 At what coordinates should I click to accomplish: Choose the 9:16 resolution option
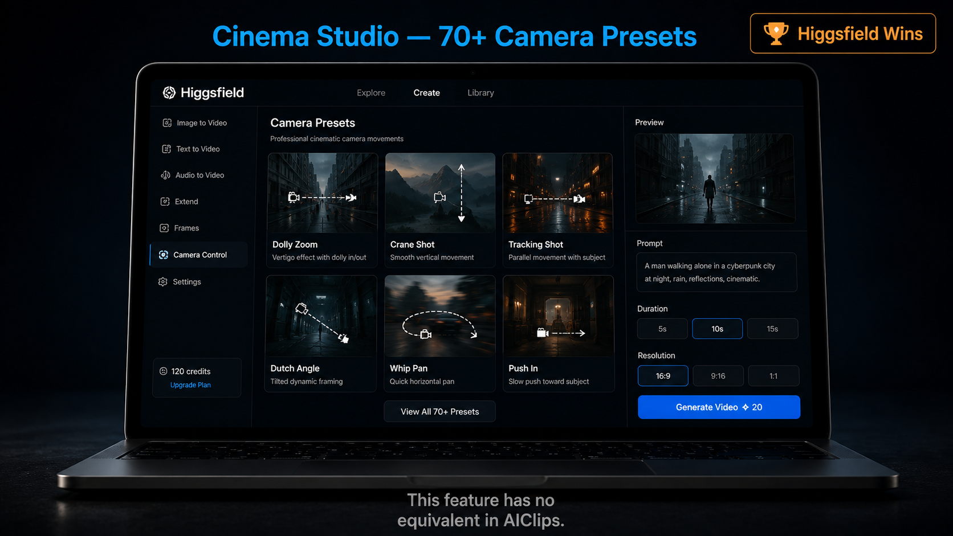click(718, 376)
